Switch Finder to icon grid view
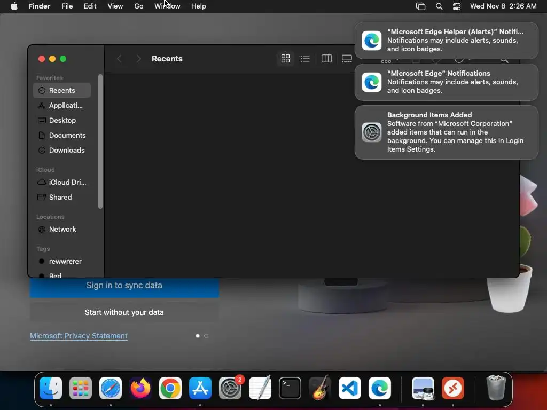 pyautogui.click(x=285, y=59)
